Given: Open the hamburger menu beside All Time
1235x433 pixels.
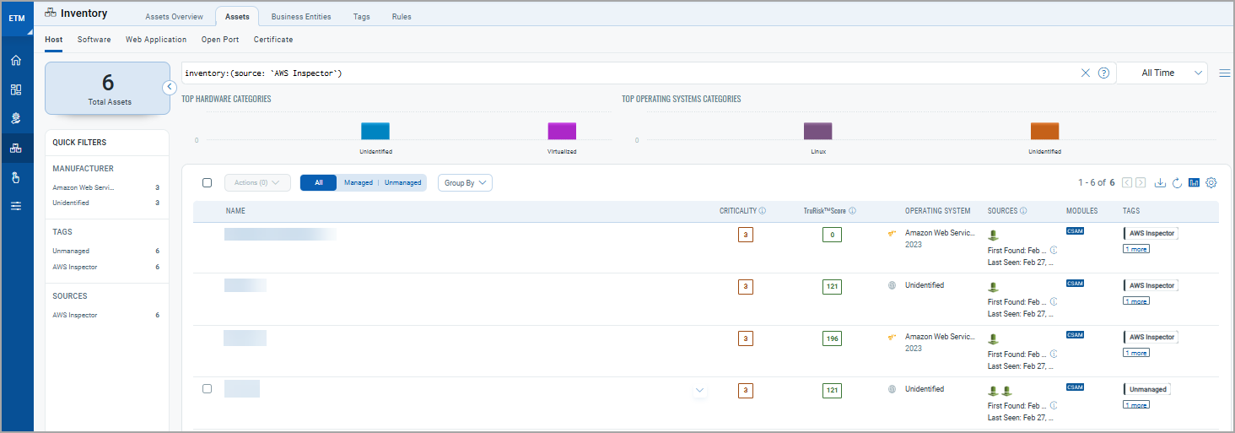Looking at the screenshot, I should [x=1225, y=73].
